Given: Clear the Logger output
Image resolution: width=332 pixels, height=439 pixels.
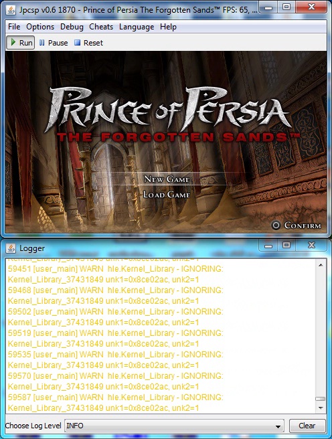Looking at the screenshot, I should click(x=307, y=426).
